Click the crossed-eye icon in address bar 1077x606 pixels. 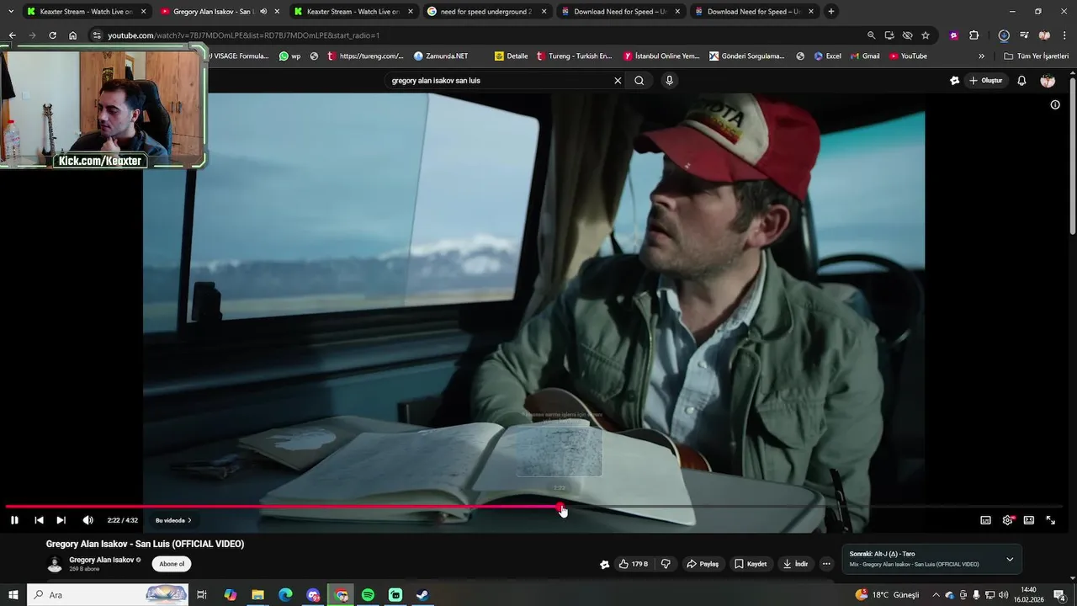pos(907,35)
